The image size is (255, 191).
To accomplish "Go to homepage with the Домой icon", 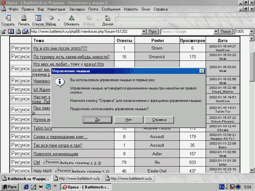I will pos(108,18).
